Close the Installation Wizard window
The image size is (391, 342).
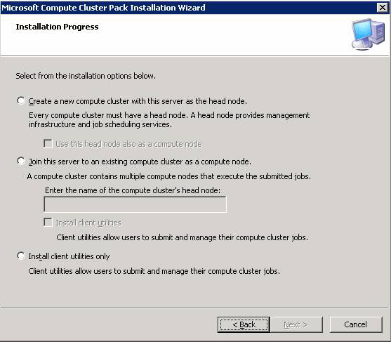(383, 8)
